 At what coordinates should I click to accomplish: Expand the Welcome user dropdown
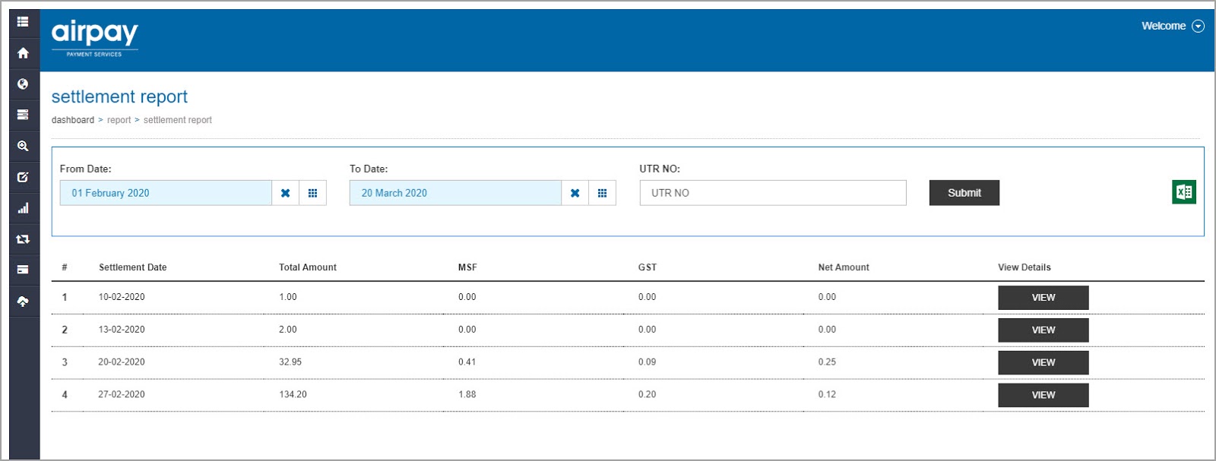coord(1173,26)
